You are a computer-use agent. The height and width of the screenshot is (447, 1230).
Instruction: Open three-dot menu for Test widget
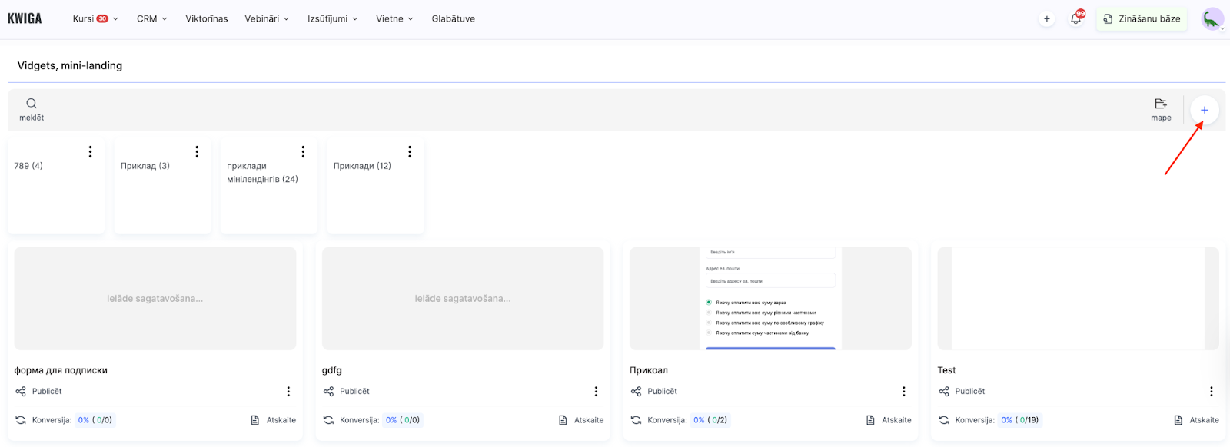click(1211, 392)
